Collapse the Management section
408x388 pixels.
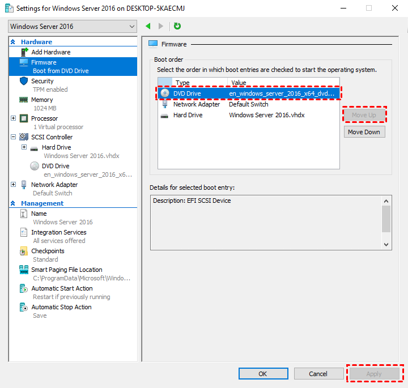[x=12, y=203]
